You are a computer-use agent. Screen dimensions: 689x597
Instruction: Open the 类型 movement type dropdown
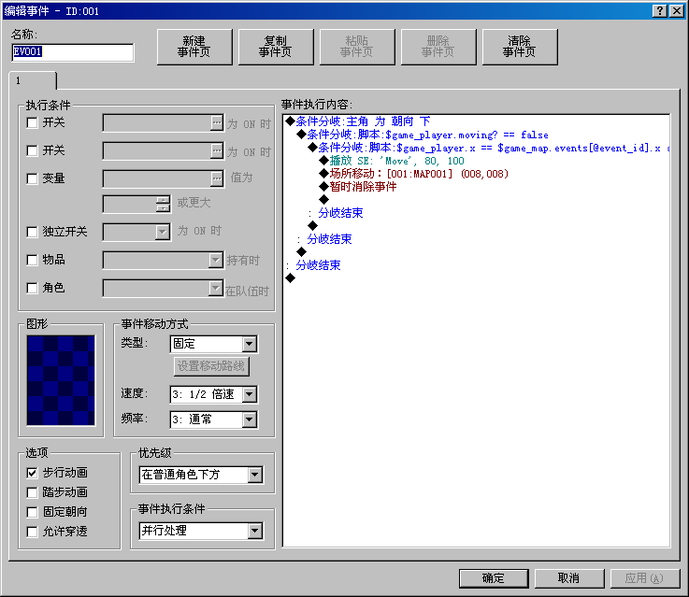(x=250, y=344)
